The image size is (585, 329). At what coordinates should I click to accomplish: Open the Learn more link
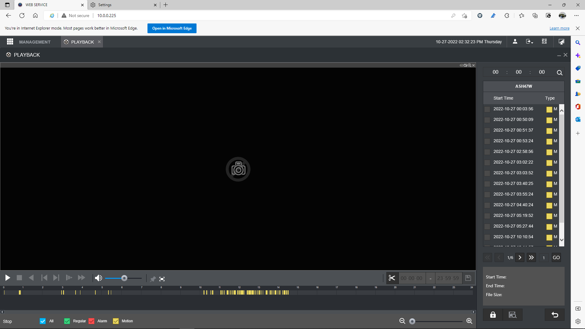pos(559,28)
